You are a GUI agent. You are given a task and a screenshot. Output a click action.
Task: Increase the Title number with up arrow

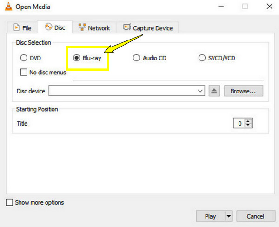click(x=248, y=121)
